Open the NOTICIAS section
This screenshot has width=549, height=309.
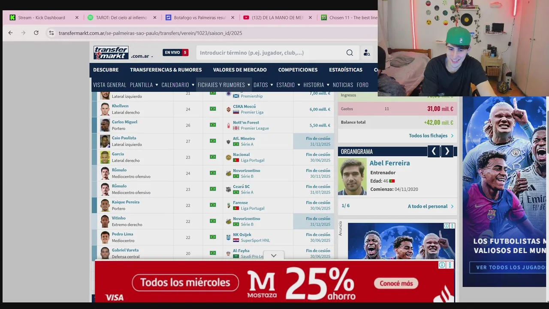343,85
